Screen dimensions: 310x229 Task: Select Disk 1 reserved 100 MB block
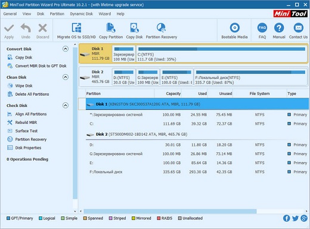pyautogui.click(x=124, y=54)
